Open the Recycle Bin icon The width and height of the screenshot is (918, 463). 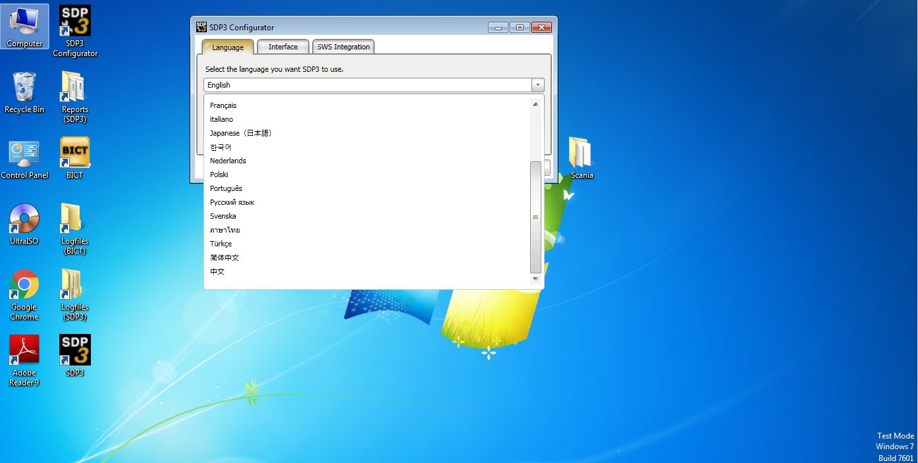[24, 92]
